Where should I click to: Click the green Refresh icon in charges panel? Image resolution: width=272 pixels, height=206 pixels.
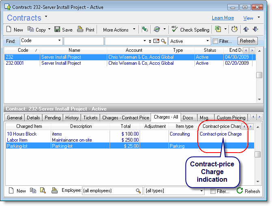240,191
